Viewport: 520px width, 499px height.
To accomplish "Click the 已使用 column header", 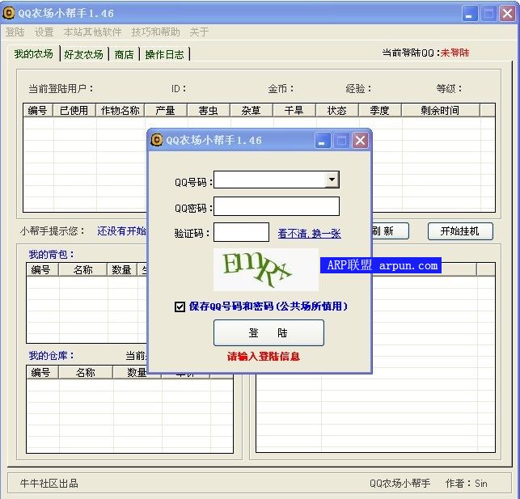I will click(74, 110).
